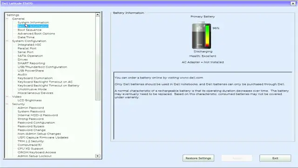
Task: Click the scroll down arrow in settings list
Action: [x=97, y=156]
